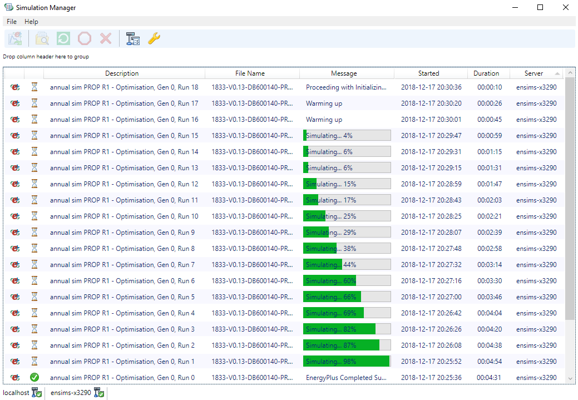This screenshot has height=400, width=578.
Task: Click the hourglass icon on Run 12 row
Action: coord(34,184)
